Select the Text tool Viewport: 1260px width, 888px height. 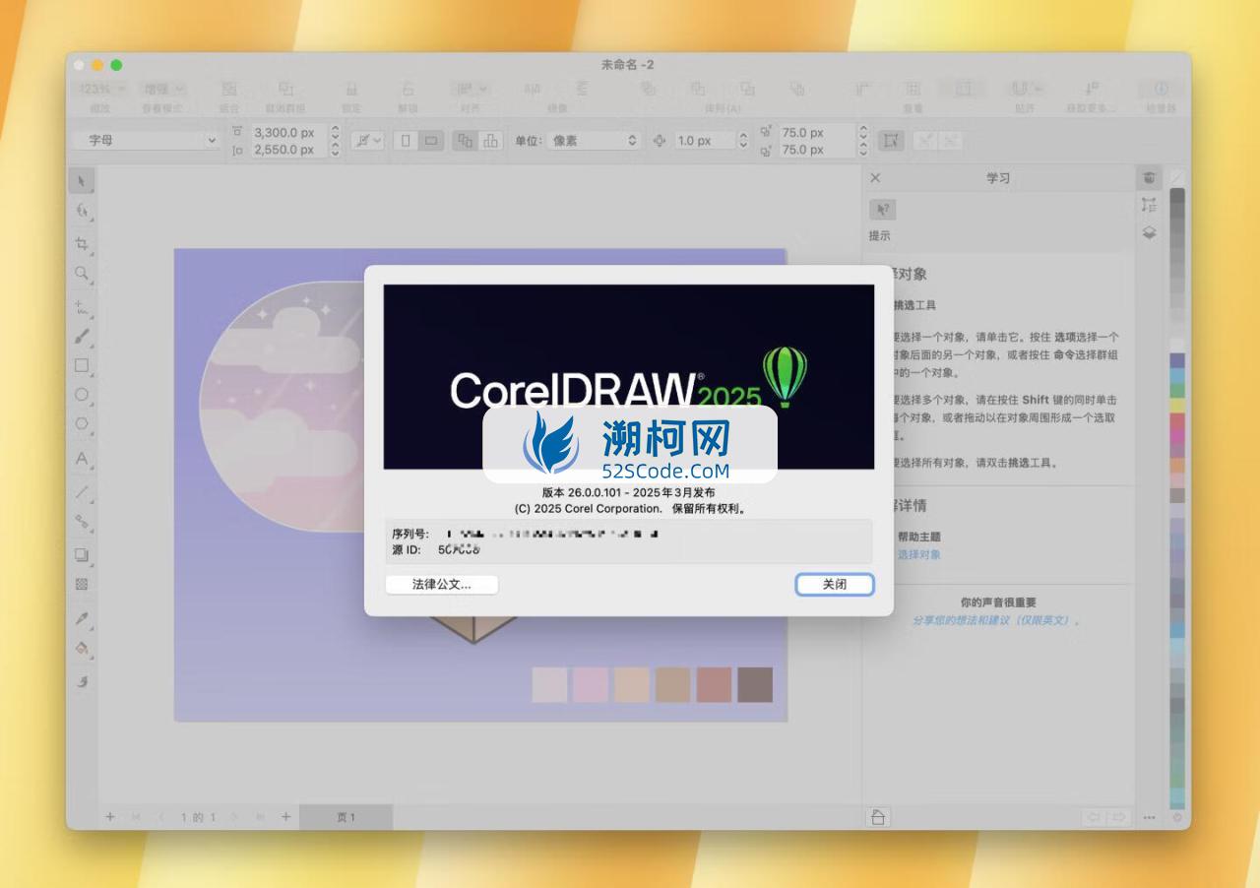click(x=82, y=458)
